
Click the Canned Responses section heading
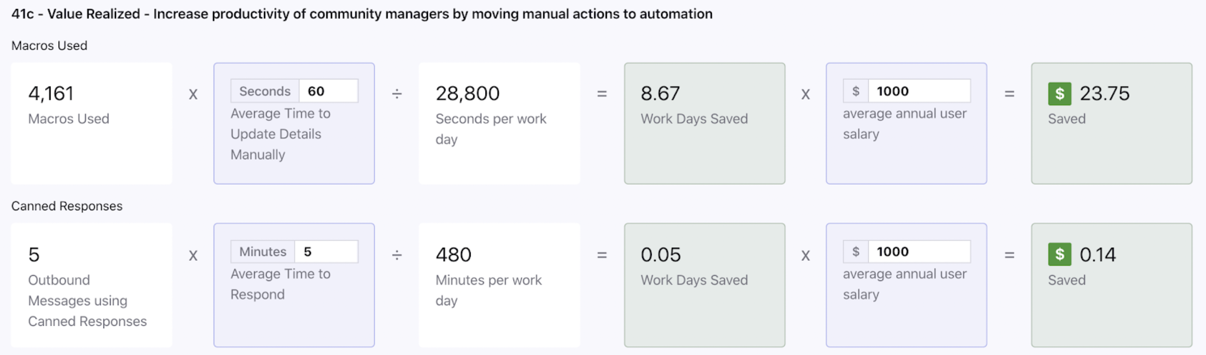coord(67,206)
